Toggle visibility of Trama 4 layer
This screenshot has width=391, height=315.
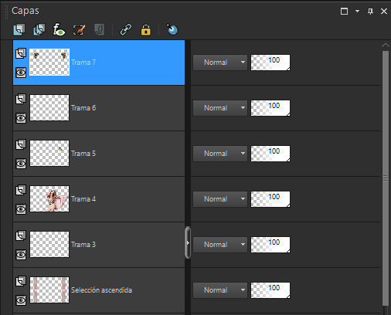pos(21,209)
